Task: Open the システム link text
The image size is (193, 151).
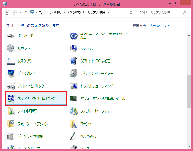Action: [x=87, y=49]
